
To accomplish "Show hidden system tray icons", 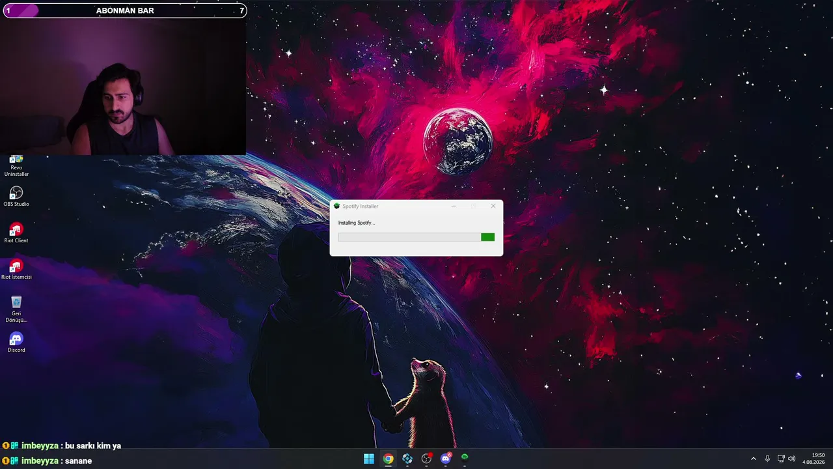I will 754,459.
